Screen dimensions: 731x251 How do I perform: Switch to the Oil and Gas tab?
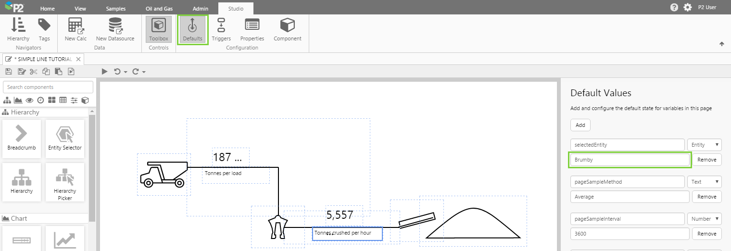click(159, 9)
